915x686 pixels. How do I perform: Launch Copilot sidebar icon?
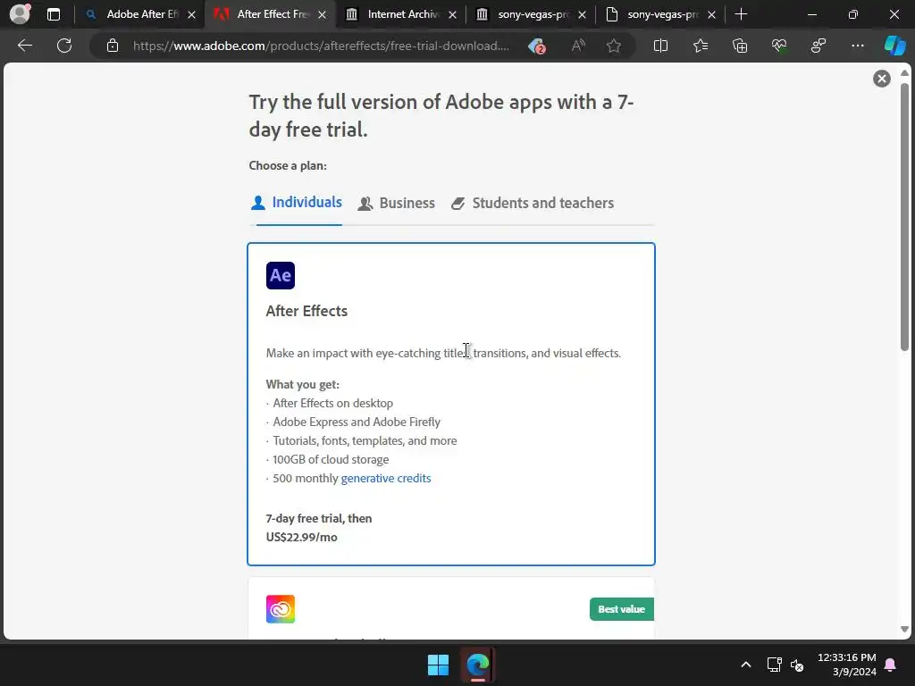click(x=894, y=46)
